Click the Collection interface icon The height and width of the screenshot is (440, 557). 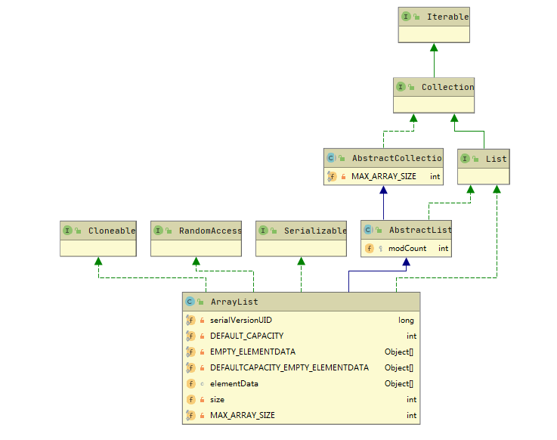(401, 87)
